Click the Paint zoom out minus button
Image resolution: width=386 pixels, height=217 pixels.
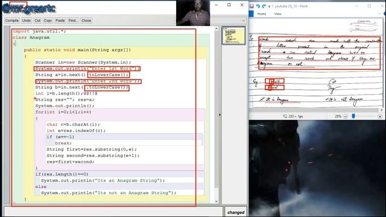346,116
